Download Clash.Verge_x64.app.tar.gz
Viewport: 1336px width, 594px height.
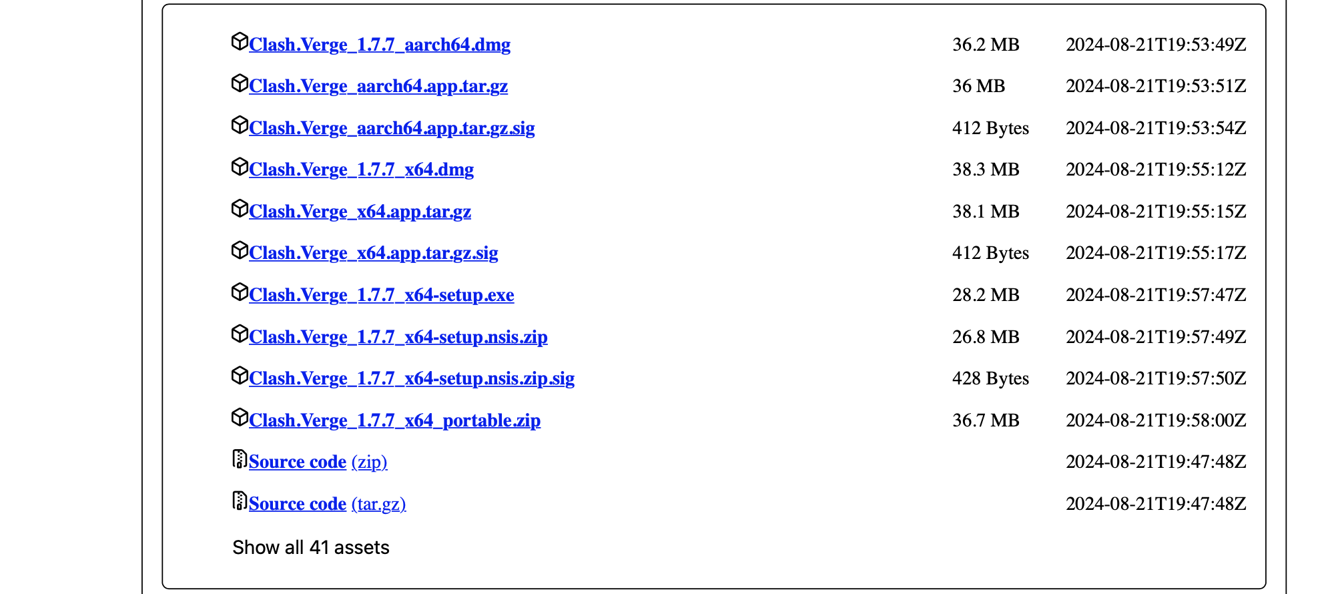click(x=360, y=212)
